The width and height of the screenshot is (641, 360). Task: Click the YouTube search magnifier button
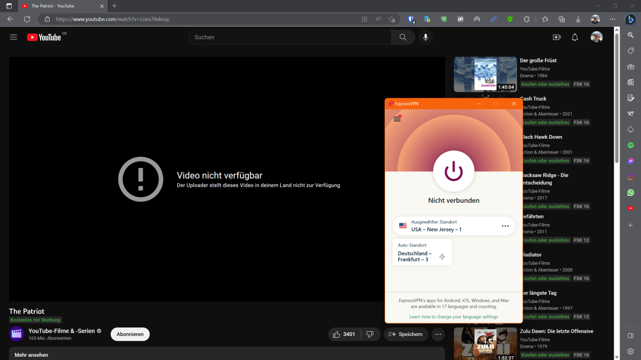tap(403, 37)
